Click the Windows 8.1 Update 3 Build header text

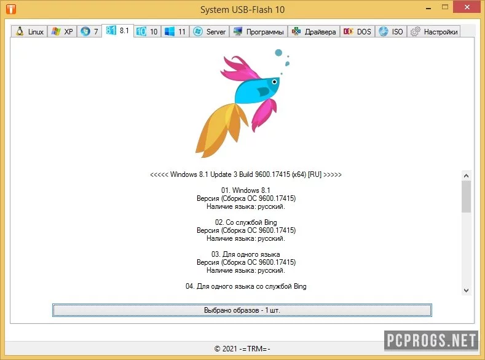[x=246, y=174]
